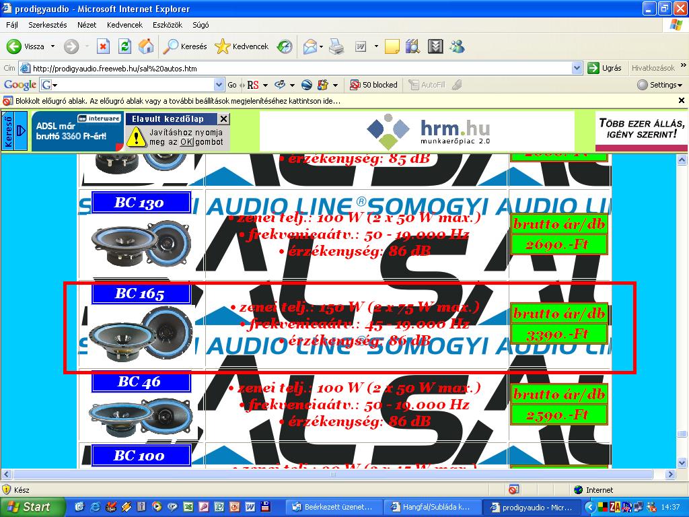
Task: Click the Google toolbar logo
Action: pyautogui.click(x=20, y=84)
